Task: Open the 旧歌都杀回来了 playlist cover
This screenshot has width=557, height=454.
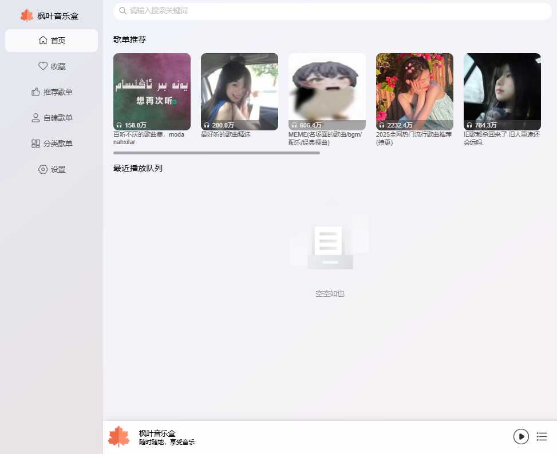Action: (502, 91)
